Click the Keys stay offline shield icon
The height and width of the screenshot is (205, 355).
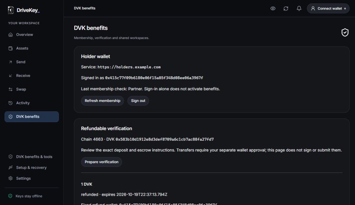(x=10, y=196)
